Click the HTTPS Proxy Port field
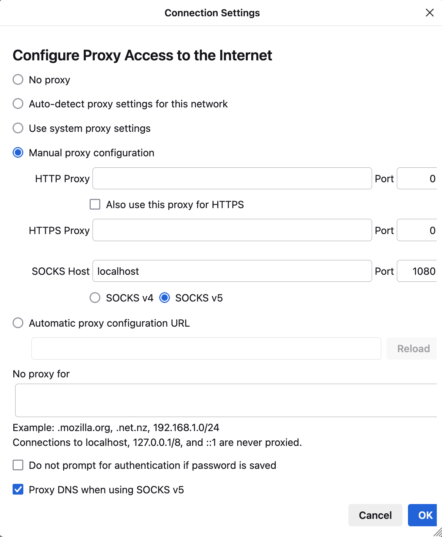 tap(417, 230)
